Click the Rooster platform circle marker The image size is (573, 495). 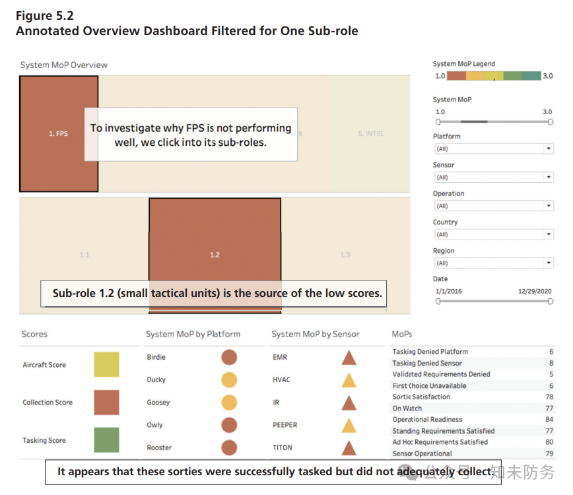point(229,448)
